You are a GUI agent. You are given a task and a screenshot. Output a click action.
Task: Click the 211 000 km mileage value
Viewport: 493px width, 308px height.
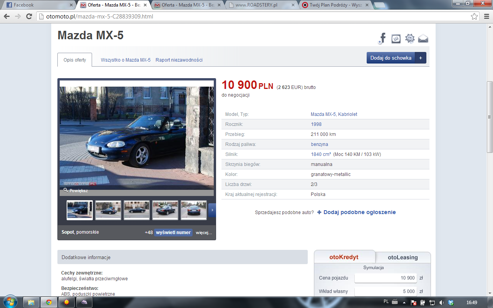coord(323,134)
